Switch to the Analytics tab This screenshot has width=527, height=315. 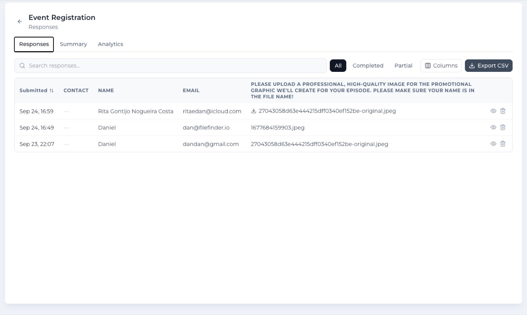[x=110, y=44]
